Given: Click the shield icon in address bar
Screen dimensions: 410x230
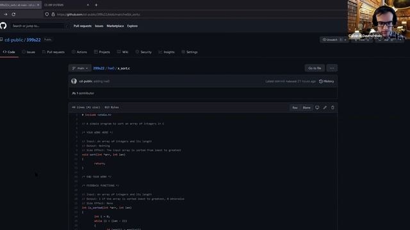Looking at the screenshot, I should pos(47,14).
